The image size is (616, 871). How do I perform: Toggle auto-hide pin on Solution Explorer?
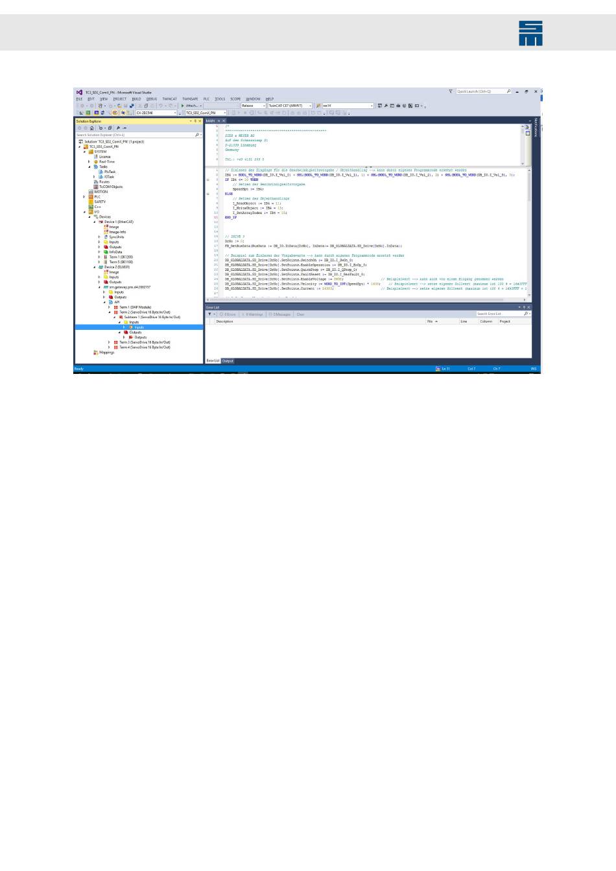pyautogui.click(x=195, y=121)
